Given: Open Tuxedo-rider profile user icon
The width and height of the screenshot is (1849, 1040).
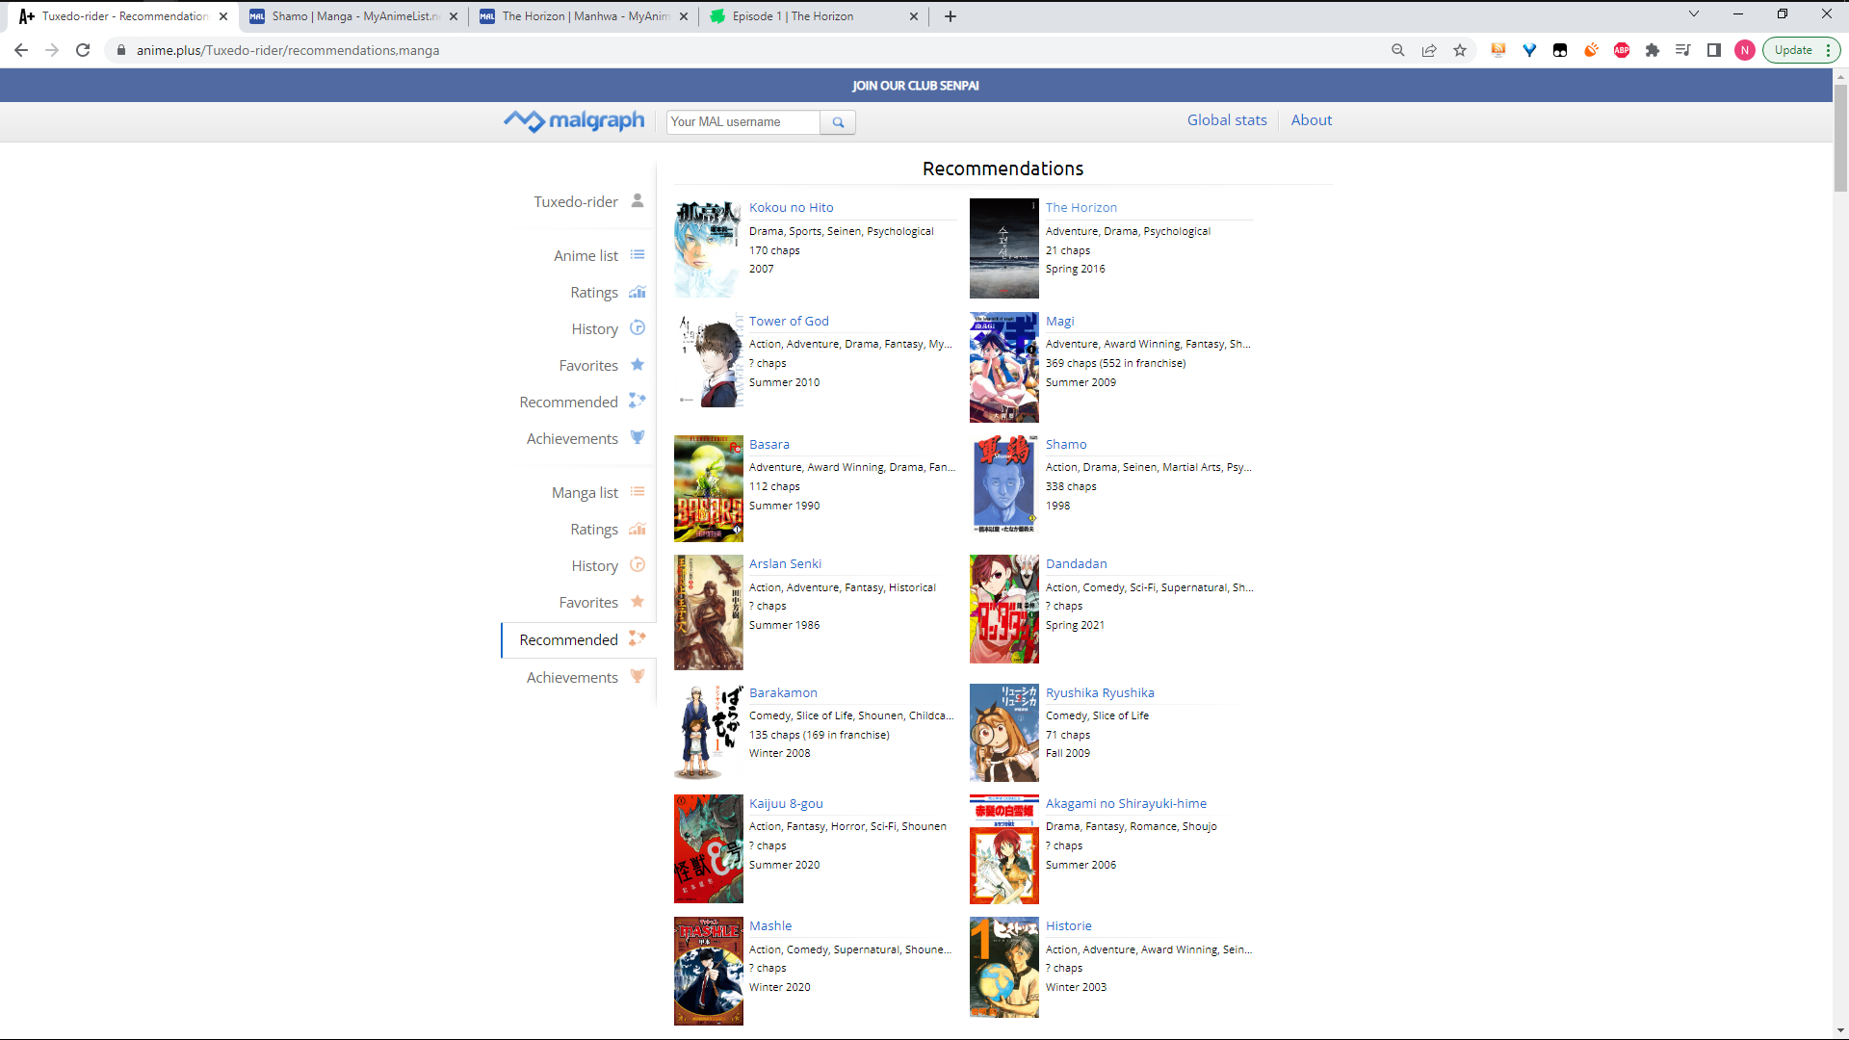Looking at the screenshot, I should click(638, 201).
